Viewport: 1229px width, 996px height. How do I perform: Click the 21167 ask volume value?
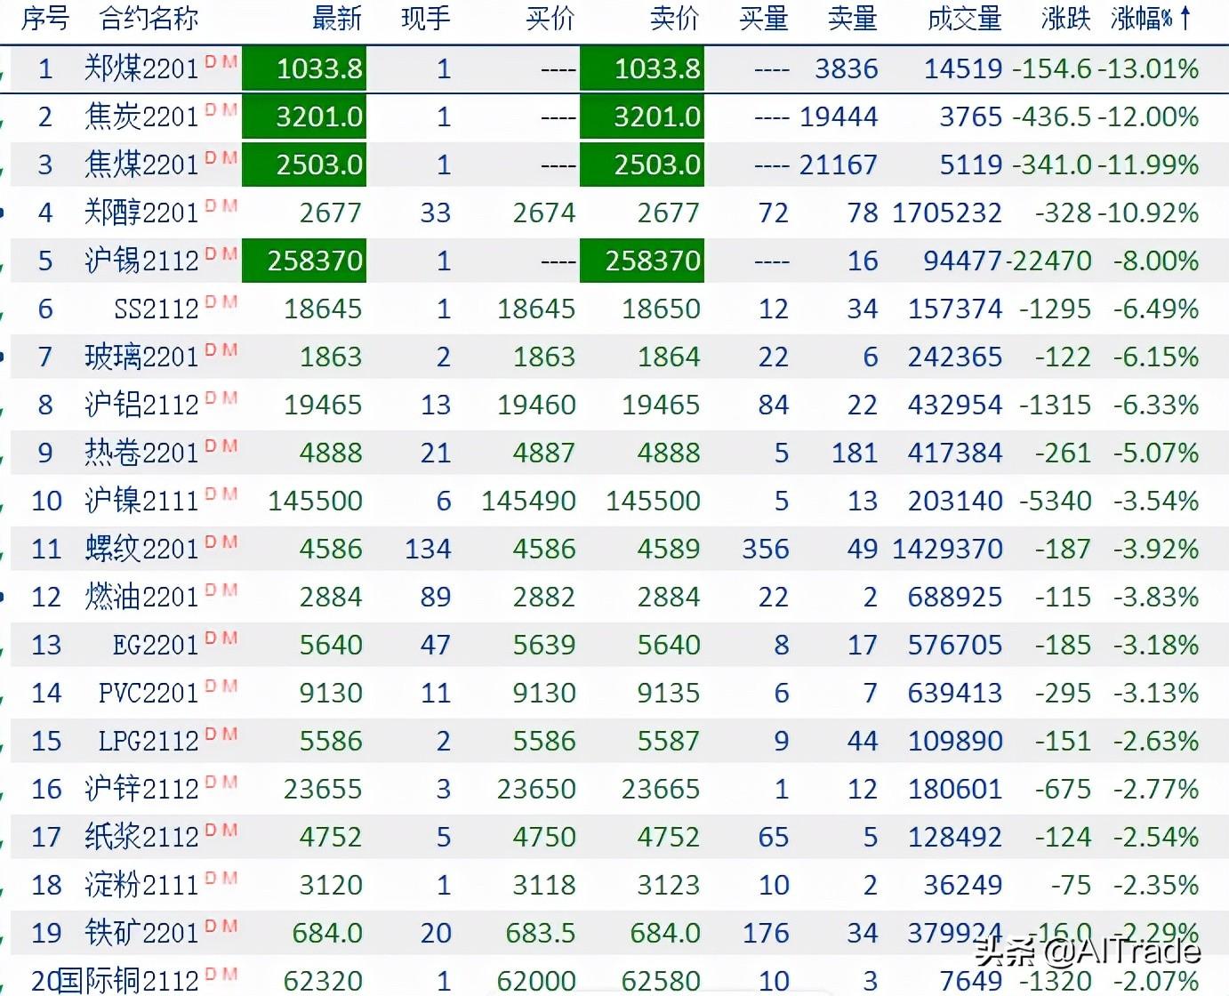click(x=839, y=165)
